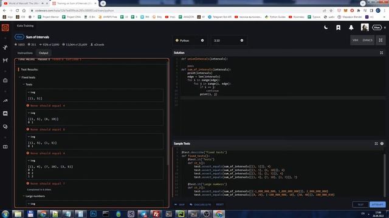Click the SKIP link below the editor
The image size is (389, 218).
[x=180, y=205]
